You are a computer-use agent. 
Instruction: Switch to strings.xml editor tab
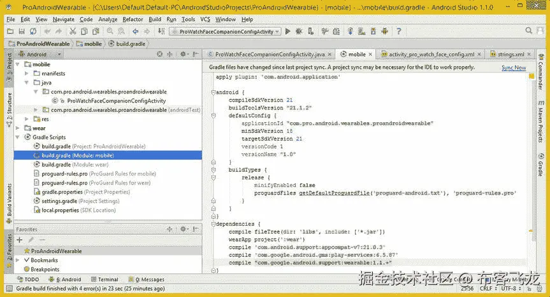click(510, 54)
